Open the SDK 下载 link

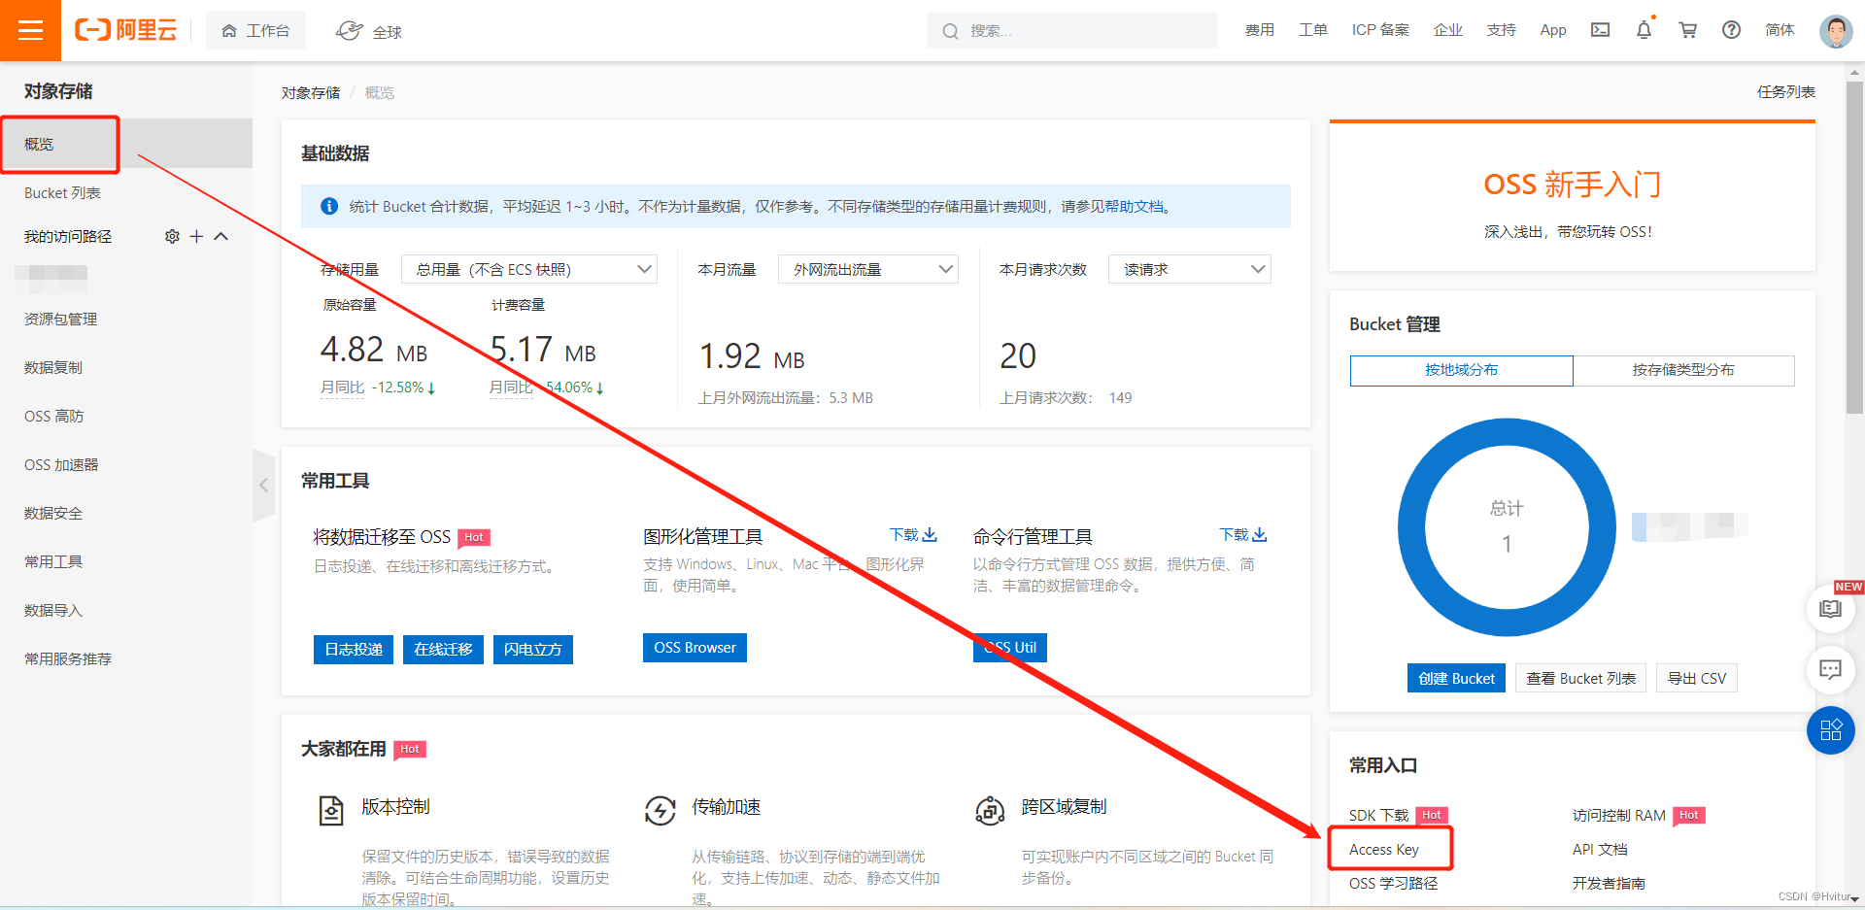(1378, 815)
